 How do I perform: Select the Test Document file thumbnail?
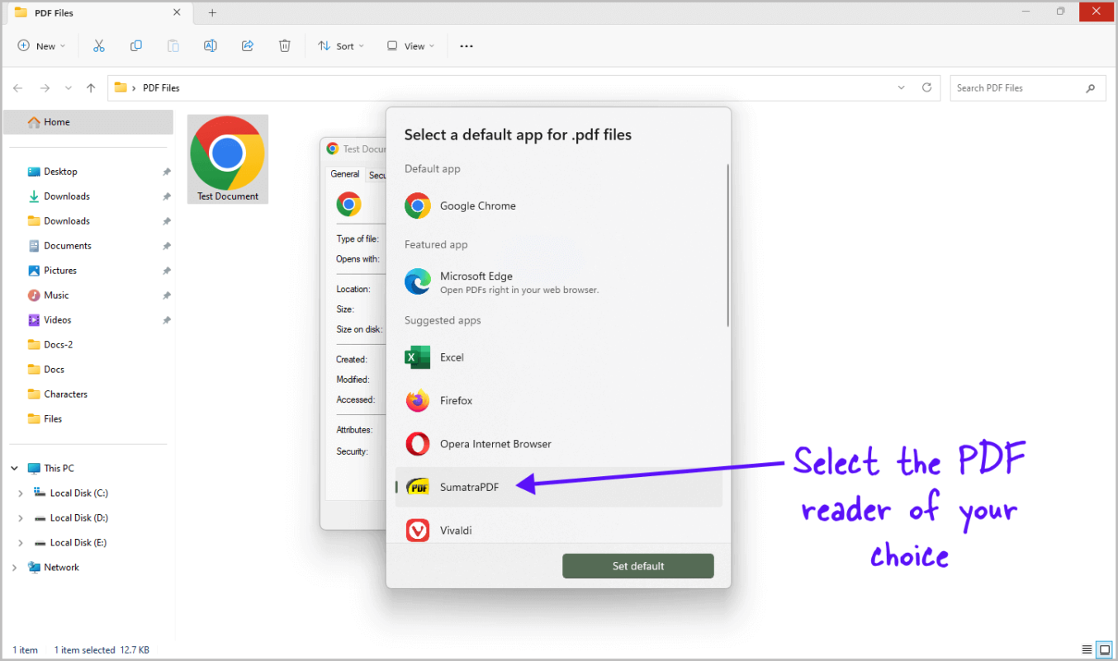228,158
